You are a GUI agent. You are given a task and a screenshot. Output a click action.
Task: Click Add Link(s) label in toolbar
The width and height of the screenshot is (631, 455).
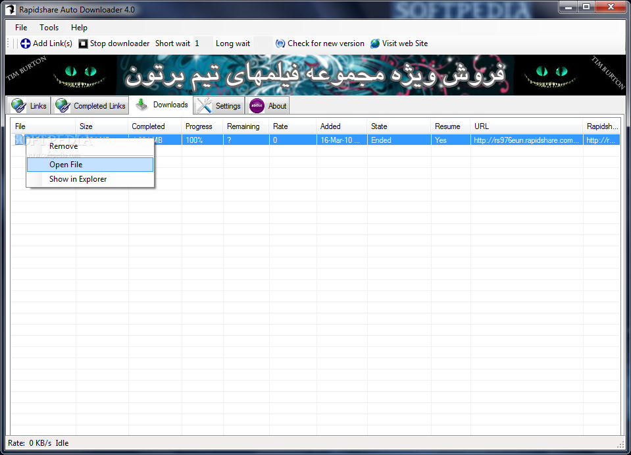pyautogui.click(x=53, y=43)
